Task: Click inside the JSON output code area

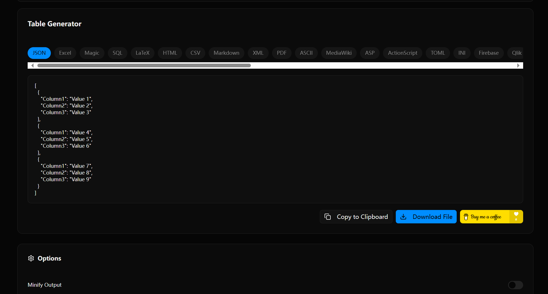Action: point(275,139)
